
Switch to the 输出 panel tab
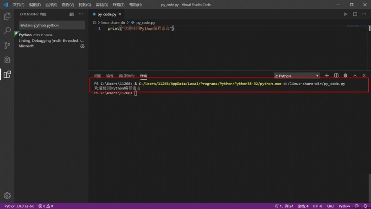coord(109,76)
